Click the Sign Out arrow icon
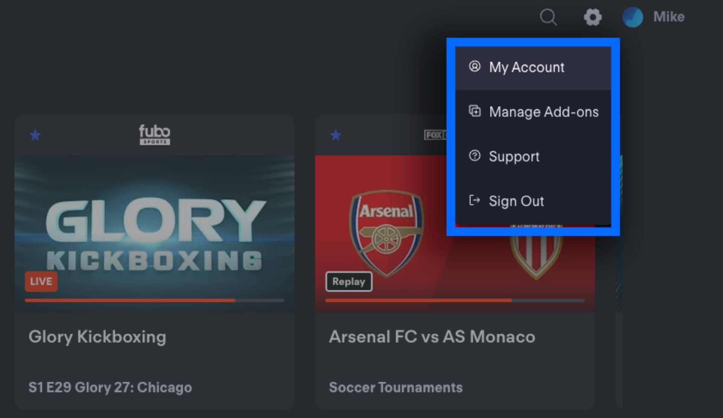This screenshot has width=723, height=418. (474, 200)
